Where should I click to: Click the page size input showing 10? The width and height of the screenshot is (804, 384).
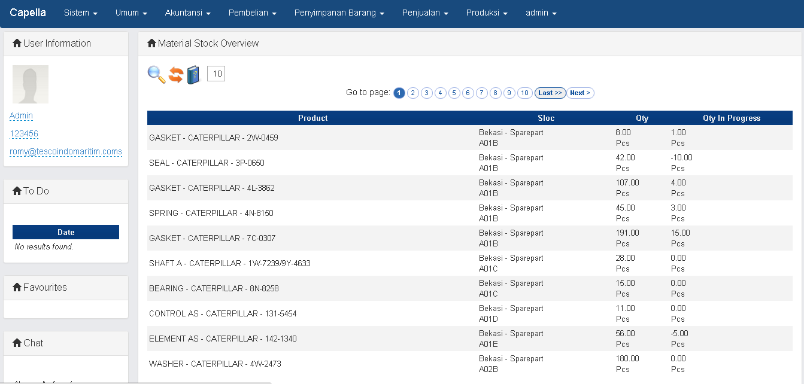pos(216,73)
